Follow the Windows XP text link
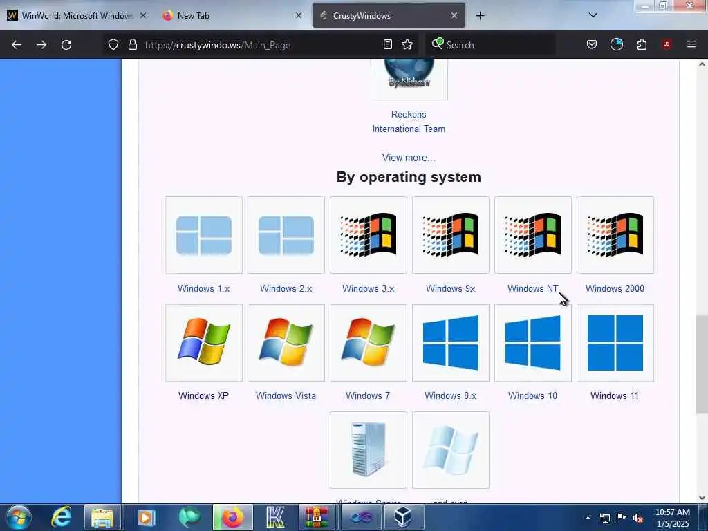The height and width of the screenshot is (531, 708). pos(204,395)
